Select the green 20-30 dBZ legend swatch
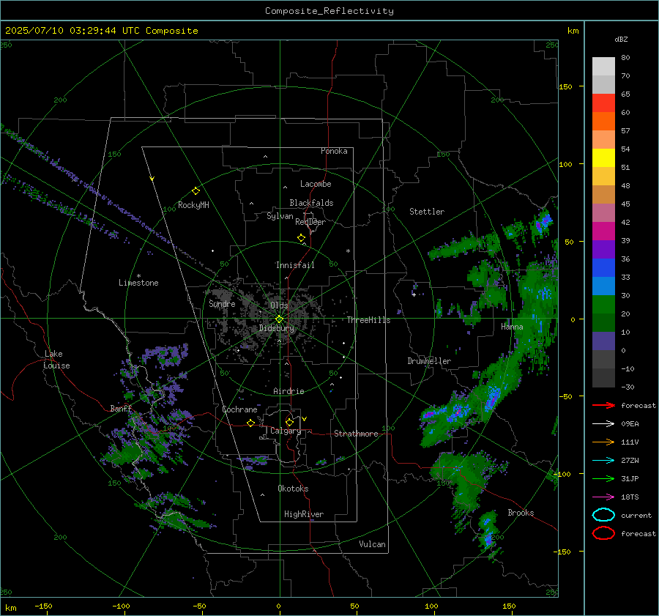 (603, 305)
